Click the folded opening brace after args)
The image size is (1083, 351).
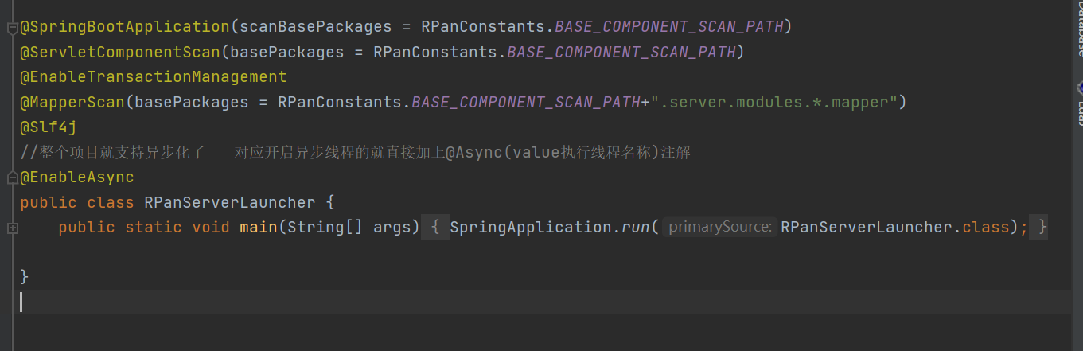435,228
